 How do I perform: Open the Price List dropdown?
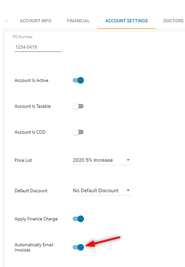pos(102,160)
